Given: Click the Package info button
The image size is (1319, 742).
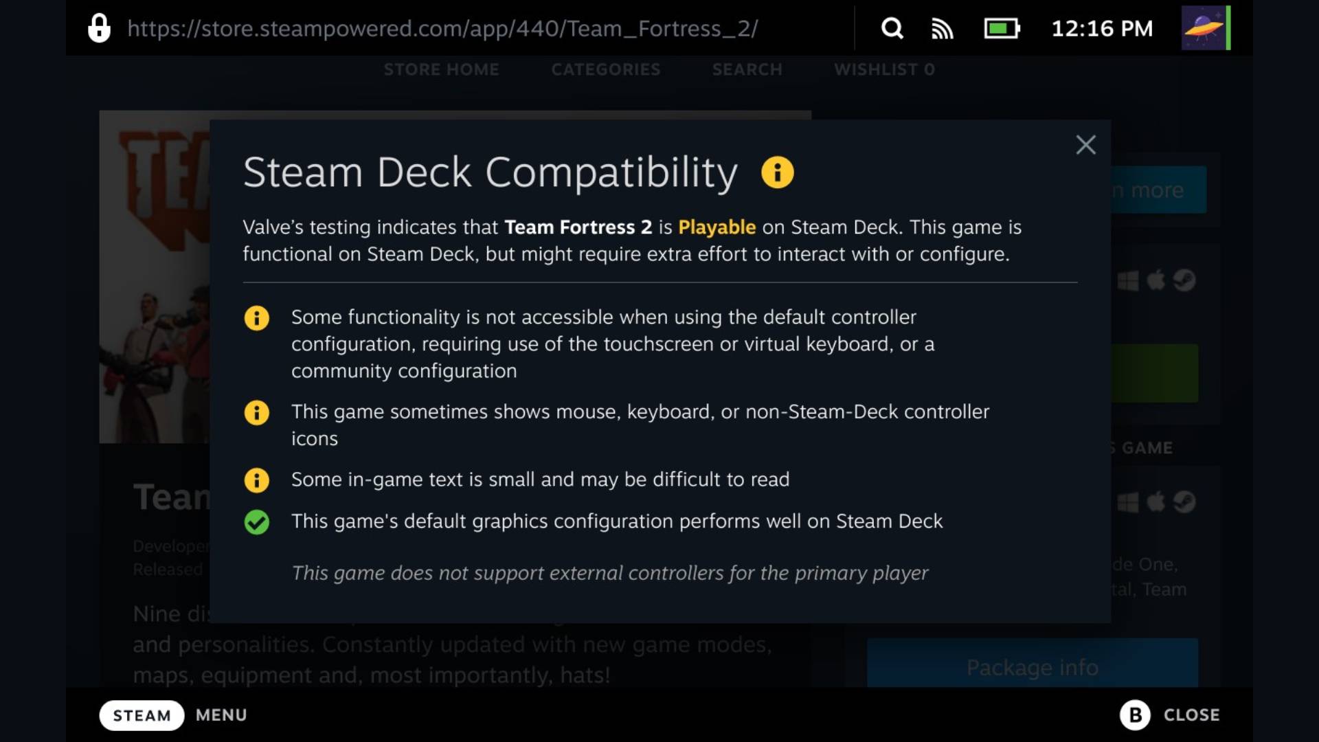Looking at the screenshot, I should coord(1032,667).
